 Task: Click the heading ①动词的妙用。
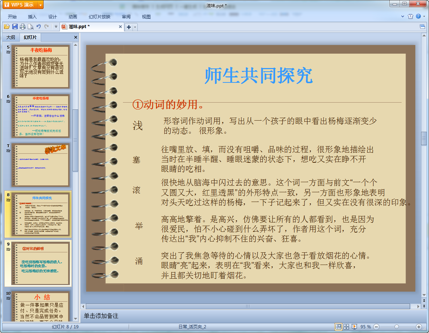(x=168, y=105)
